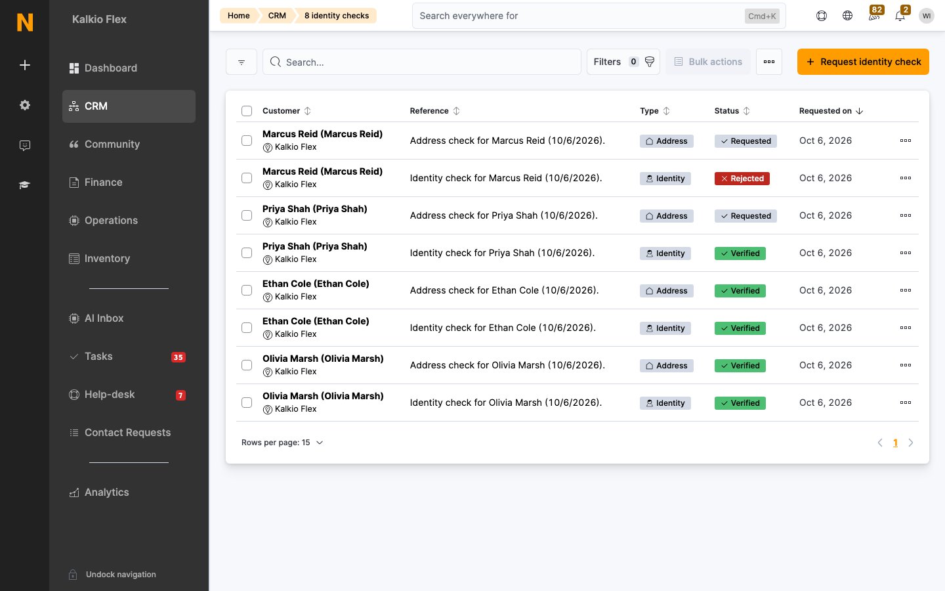Click the table Search field
945x591 pixels.
click(422, 62)
